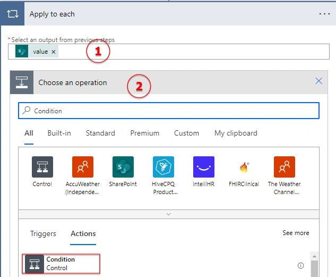Select the Control connector icon
The image size is (336, 277).
coord(42,167)
